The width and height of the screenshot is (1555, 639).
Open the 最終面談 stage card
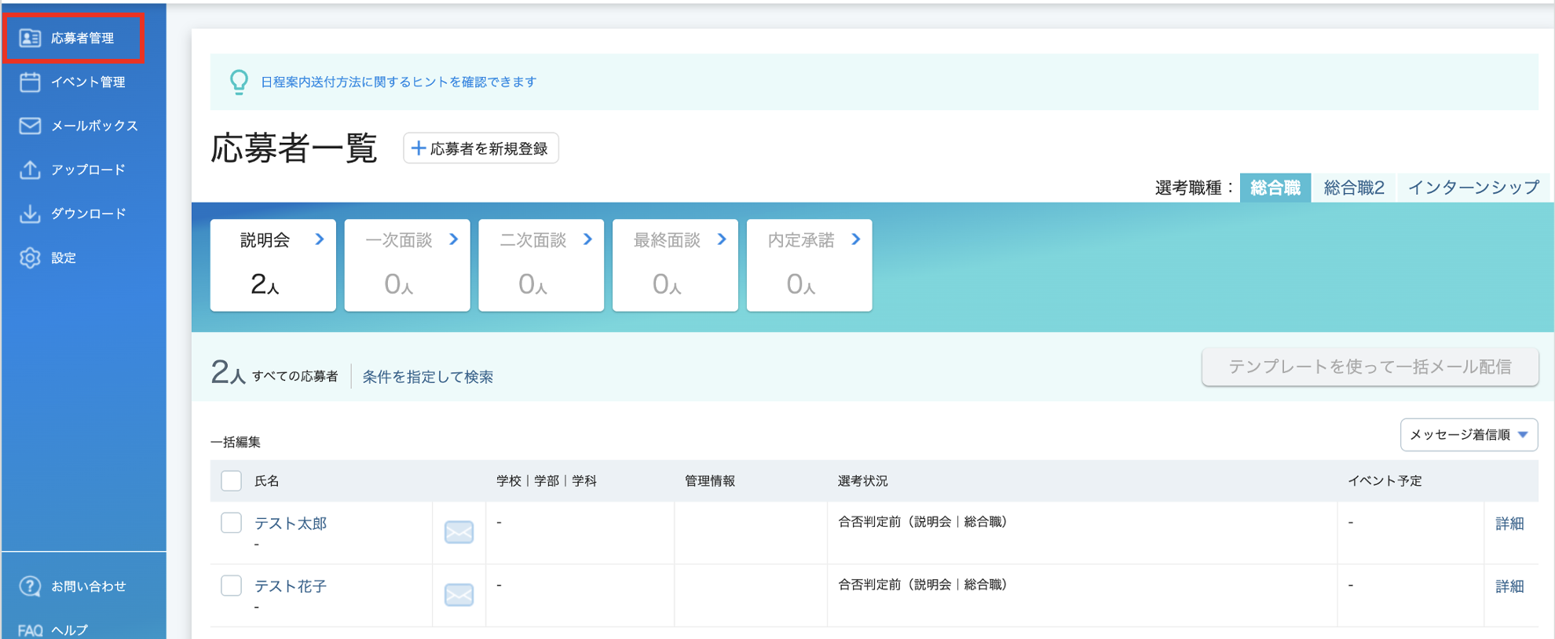pyautogui.click(x=675, y=265)
